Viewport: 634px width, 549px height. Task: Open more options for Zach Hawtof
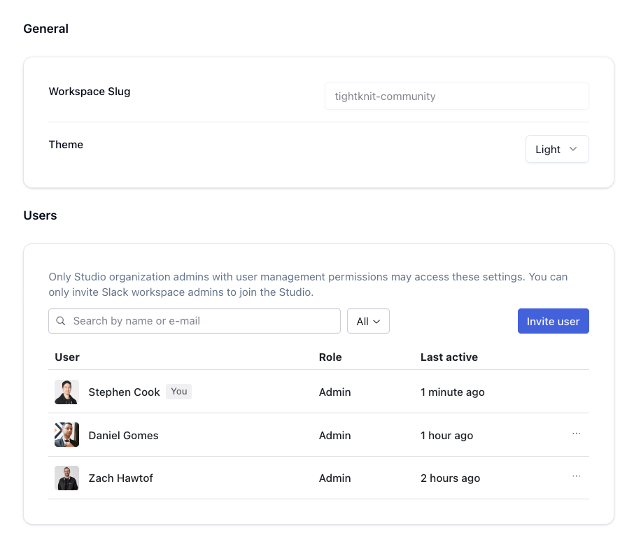(576, 476)
